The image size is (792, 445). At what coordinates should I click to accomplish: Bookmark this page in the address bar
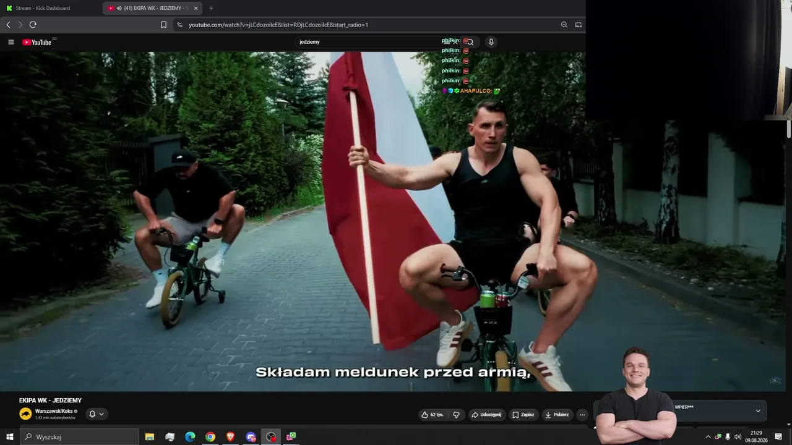tap(163, 25)
